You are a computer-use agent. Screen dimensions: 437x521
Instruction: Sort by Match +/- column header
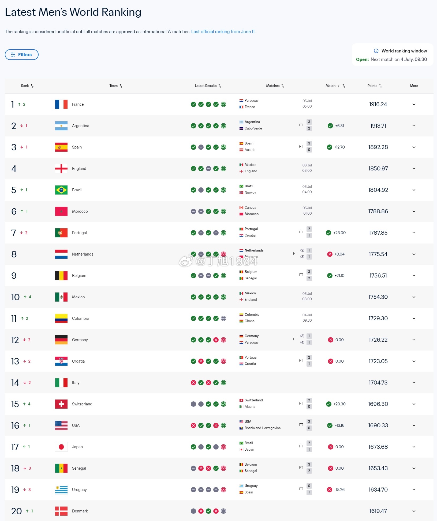point(335,86)
